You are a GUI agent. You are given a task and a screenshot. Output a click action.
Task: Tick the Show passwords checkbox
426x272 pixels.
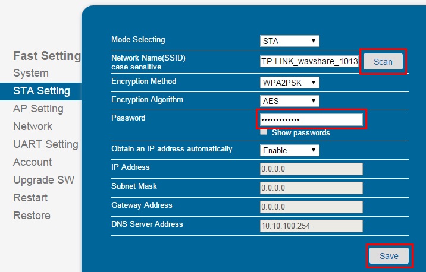[263, 132]
